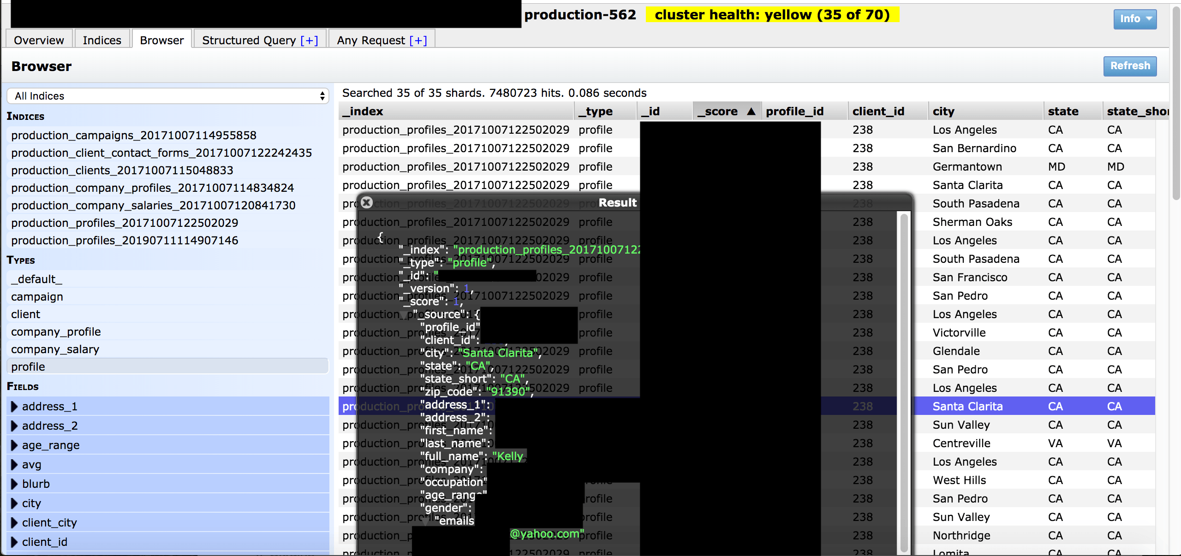Add an Any Request tab via plus
Screen dimensions: 1181x556
click(x=418, y=41)
